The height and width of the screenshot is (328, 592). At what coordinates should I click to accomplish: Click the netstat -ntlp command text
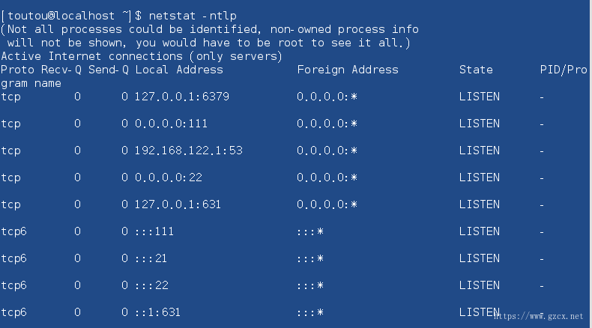[x=193, y=16]
